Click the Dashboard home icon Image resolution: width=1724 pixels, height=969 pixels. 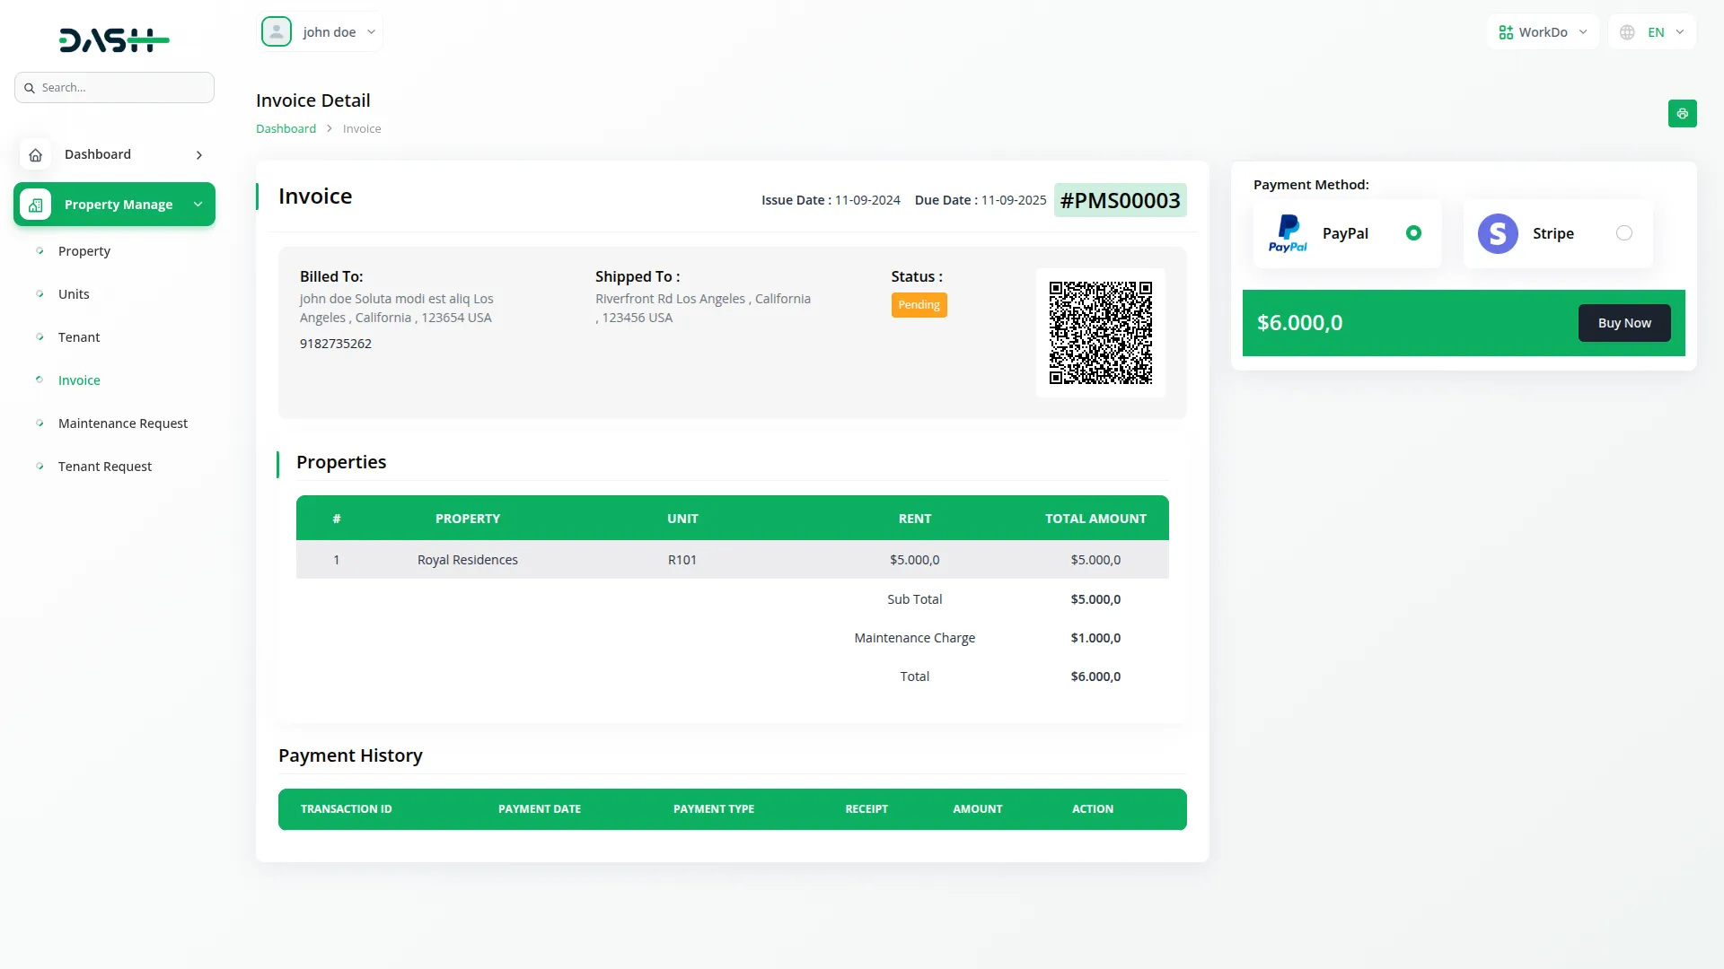click(35, 155)
